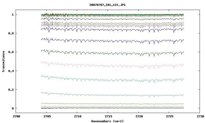Click the y-axis tick label 0.6
This screenshot has width=205, height=123.
[11, 52]
